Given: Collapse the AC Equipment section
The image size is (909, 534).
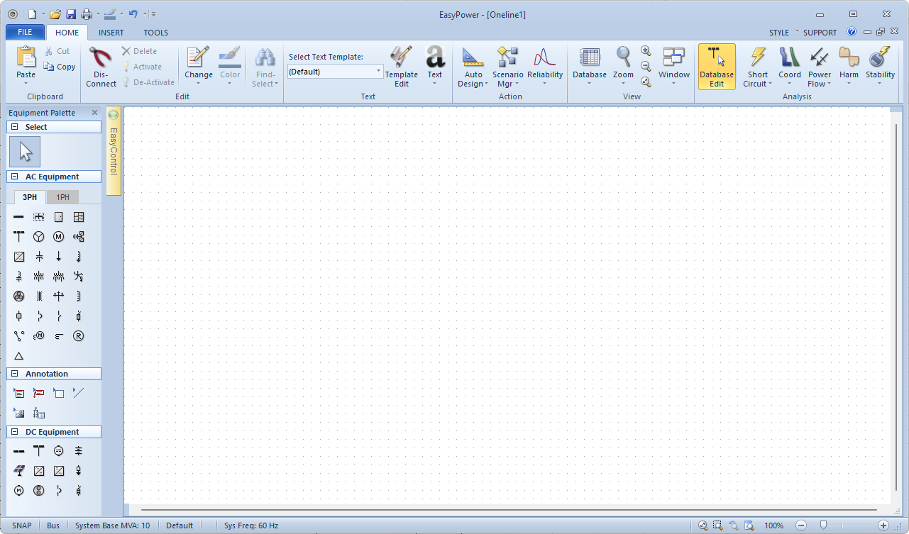Looking at the screenshot, I should (15, 177).
